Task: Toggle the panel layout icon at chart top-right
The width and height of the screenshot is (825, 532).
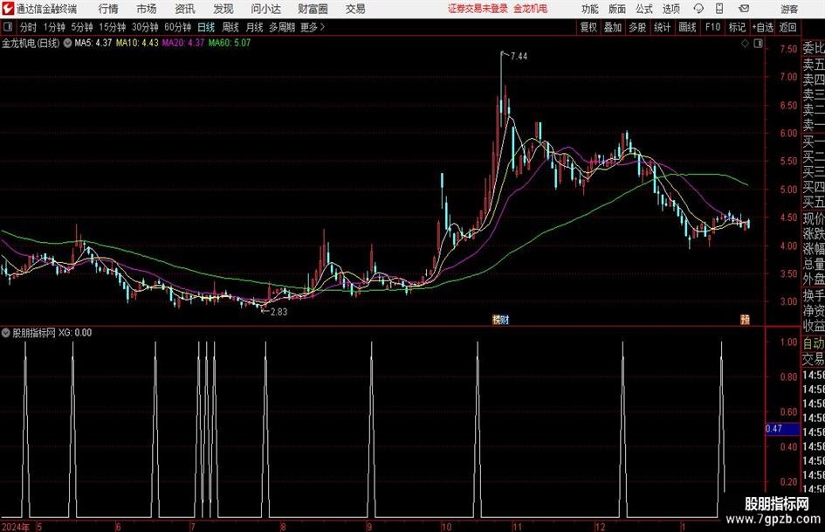Action: (x=758, y=44)
